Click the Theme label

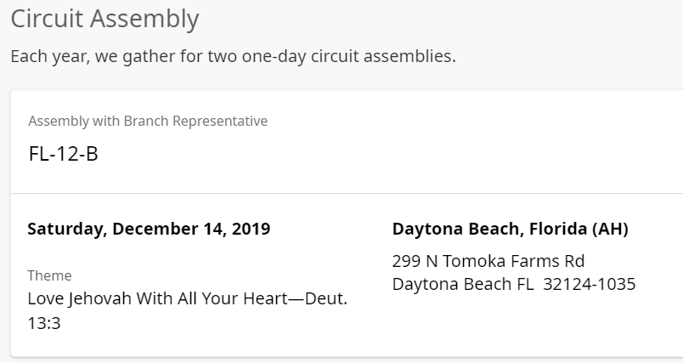point(49,275)
